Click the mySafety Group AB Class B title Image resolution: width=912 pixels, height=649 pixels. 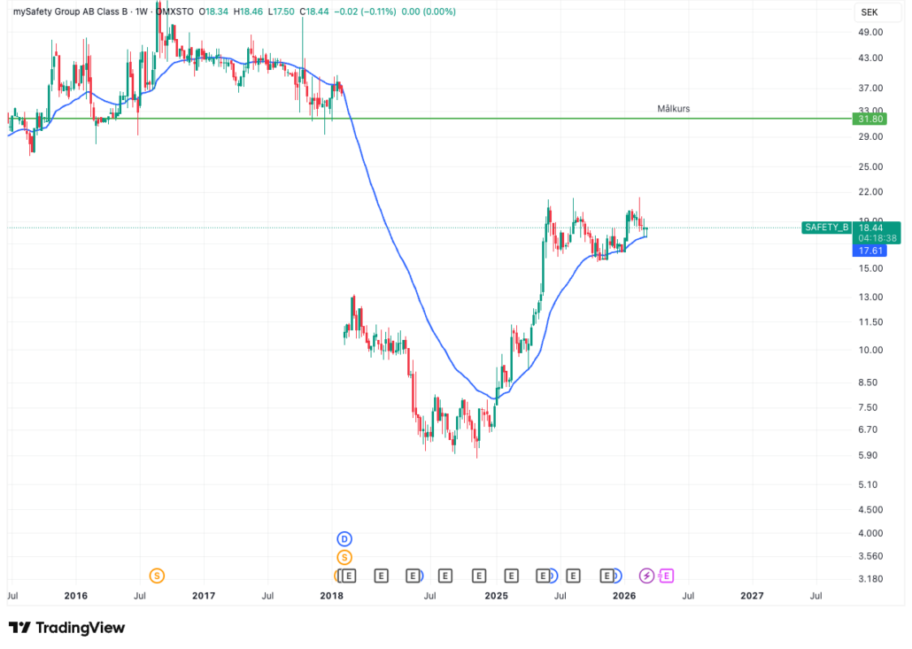pos(66,12)
